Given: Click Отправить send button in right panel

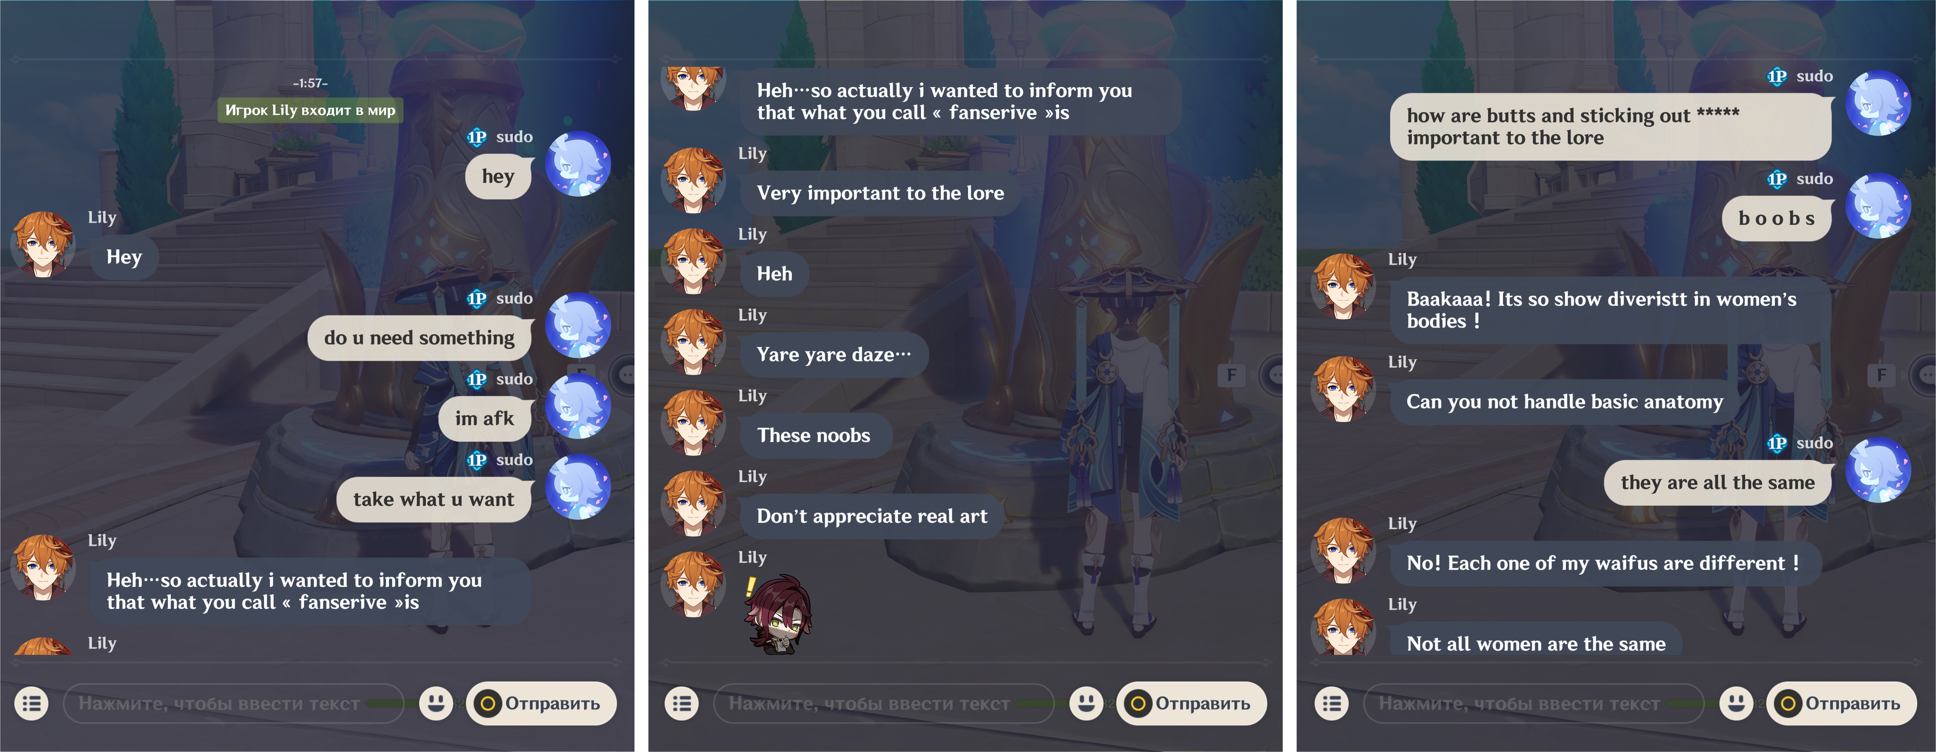Looking at the screenshot, I should (1841, 703).
